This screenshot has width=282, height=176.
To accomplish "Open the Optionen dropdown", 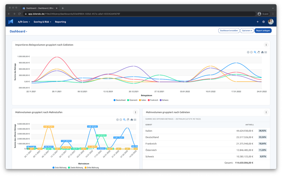I will (247, 31).
